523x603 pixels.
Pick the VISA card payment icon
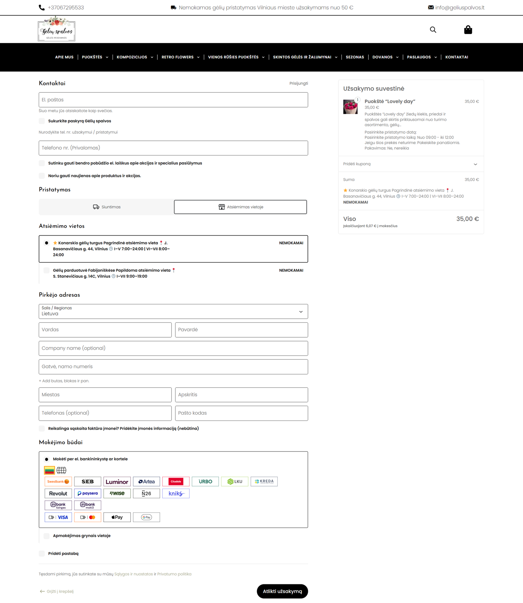coord(58,517)
